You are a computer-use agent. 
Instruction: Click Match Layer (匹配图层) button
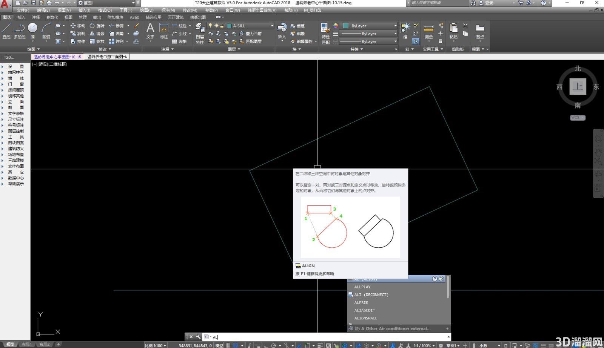[250, 41]
